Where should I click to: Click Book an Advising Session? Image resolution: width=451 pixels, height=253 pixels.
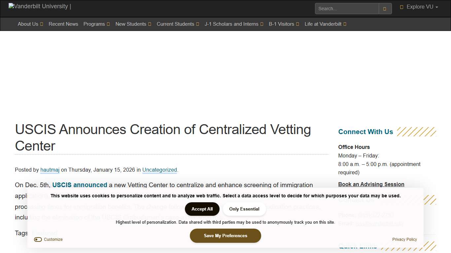tap(371, 184)
